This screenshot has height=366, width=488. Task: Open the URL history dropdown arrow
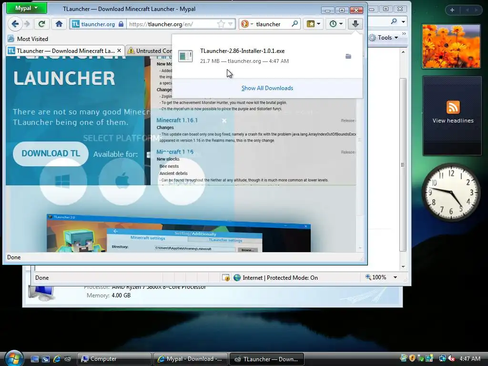pos(230,24)
